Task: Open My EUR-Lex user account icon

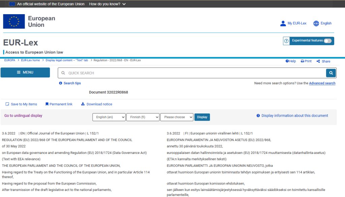Action: 283,23
